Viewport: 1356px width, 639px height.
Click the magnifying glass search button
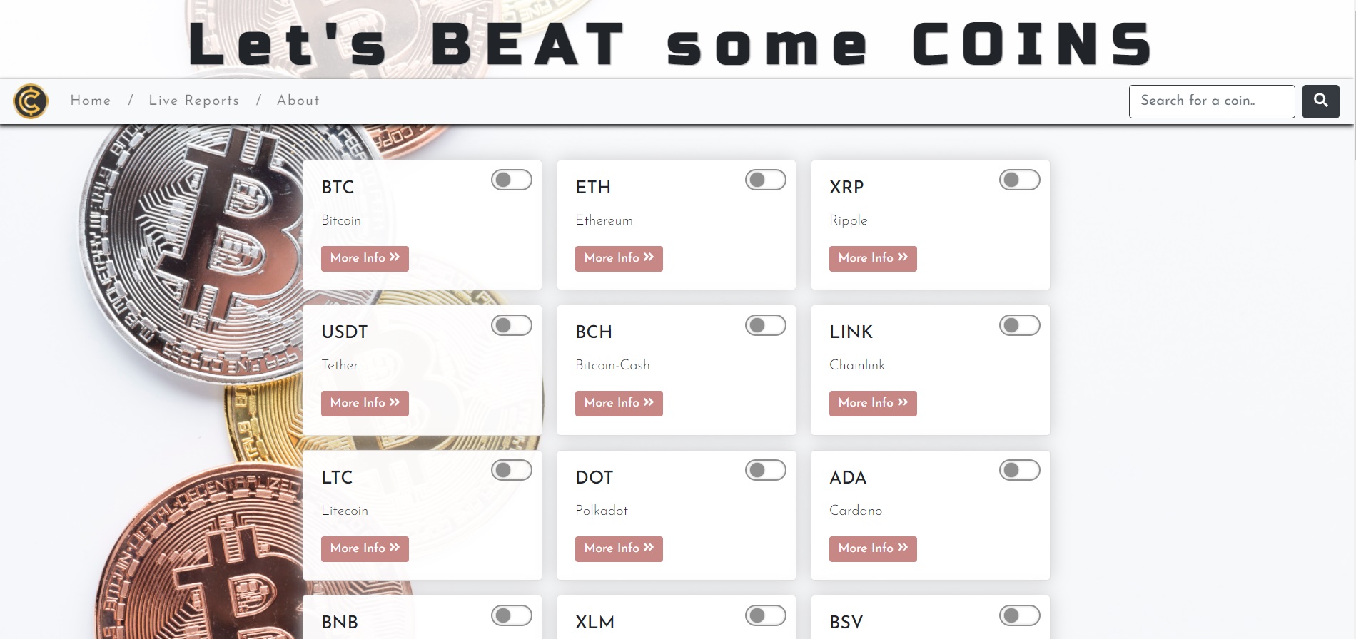click(x=1320, y=101)
